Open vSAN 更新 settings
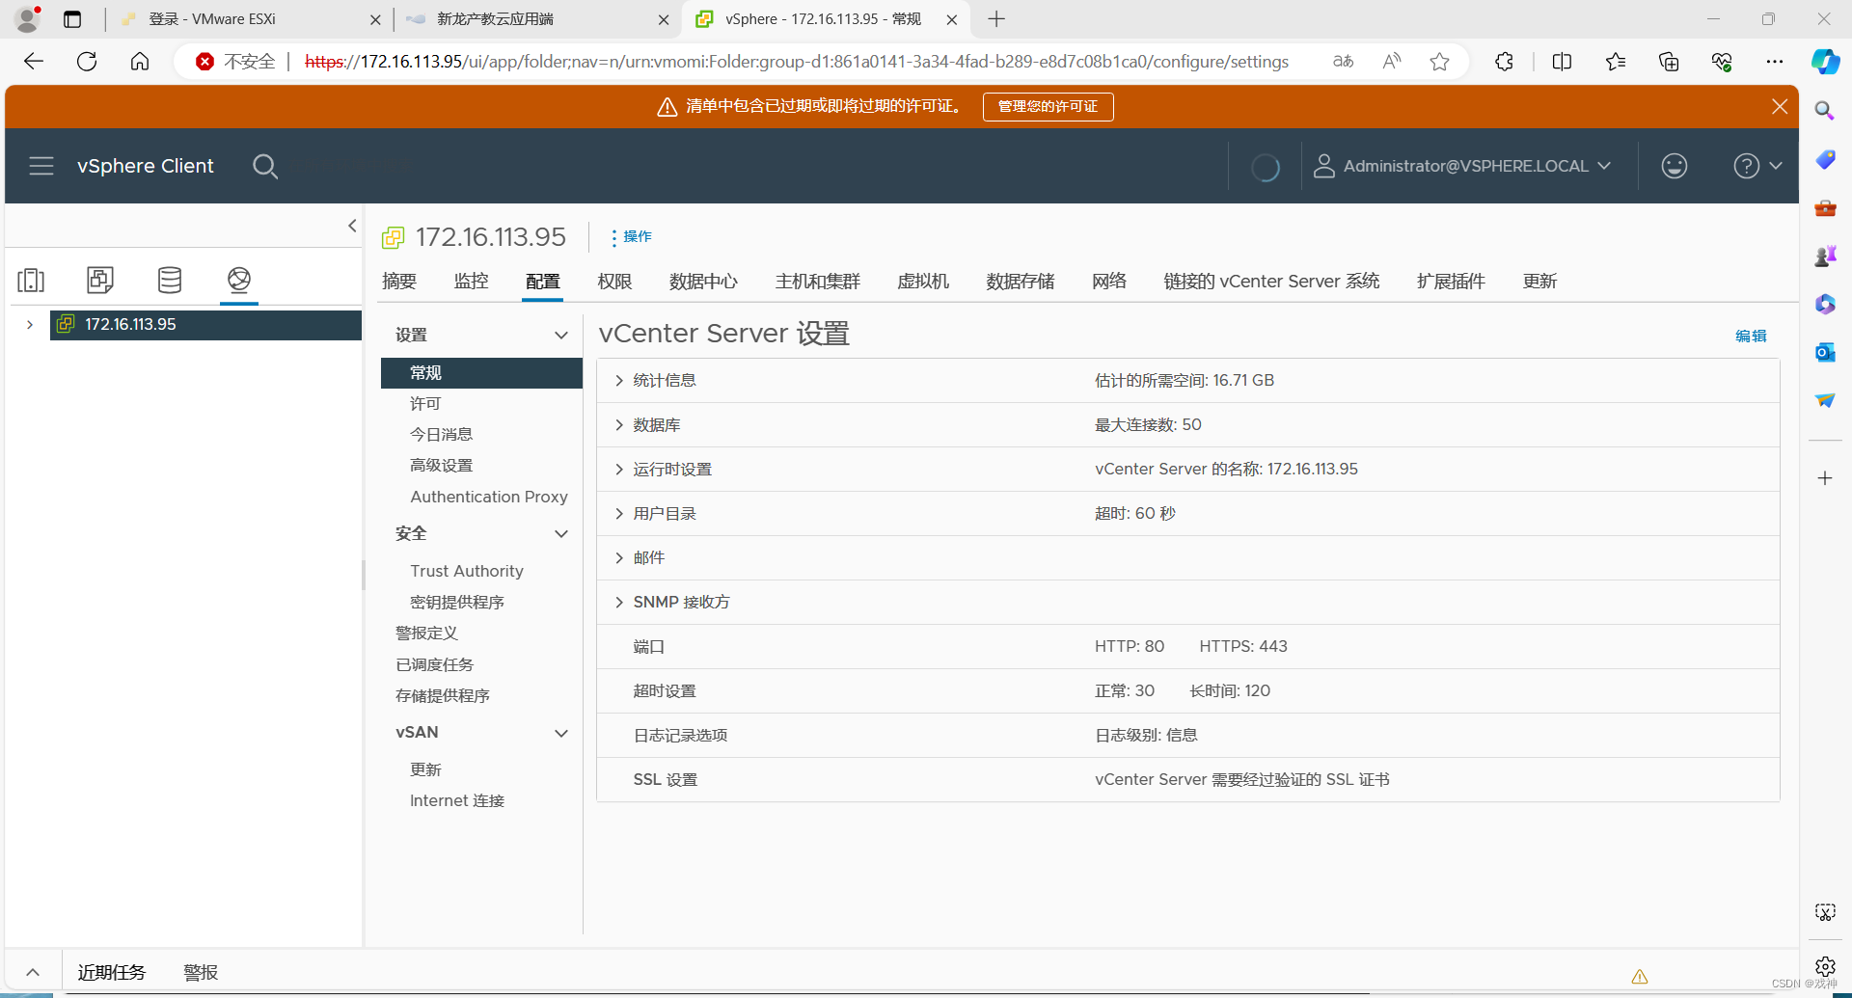1852x998 pixels. pyautogui.click(x=425, y=769)
